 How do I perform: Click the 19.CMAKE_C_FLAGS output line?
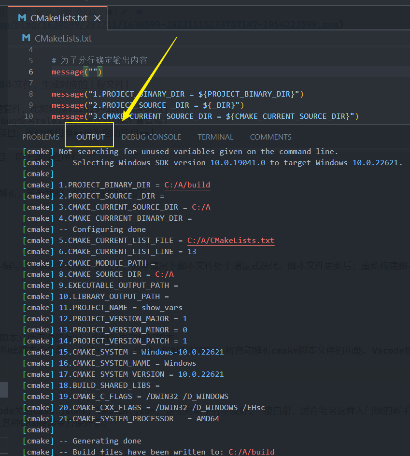click(x=126, y=397)
